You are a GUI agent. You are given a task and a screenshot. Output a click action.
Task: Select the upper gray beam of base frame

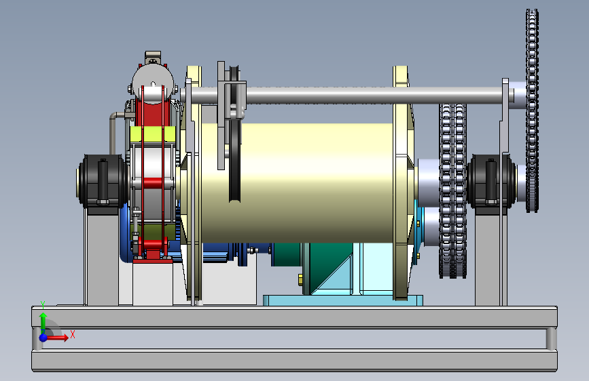coord(294,317)
